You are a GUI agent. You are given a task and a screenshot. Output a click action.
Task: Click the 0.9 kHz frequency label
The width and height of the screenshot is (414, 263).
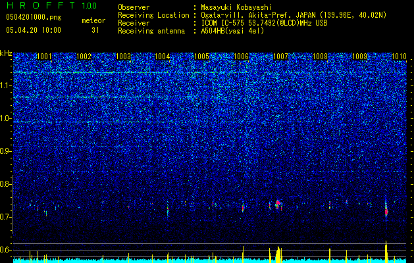click(x=5, y=151)
